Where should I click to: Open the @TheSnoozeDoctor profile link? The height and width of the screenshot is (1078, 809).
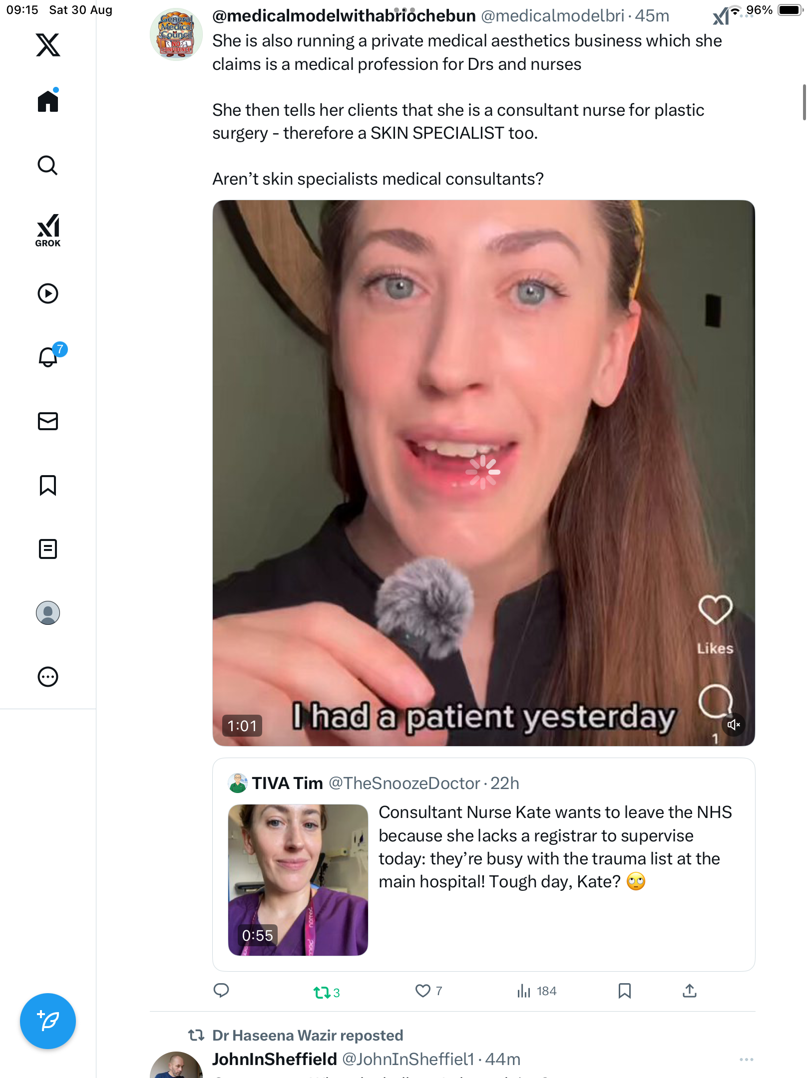click(404, 783)
